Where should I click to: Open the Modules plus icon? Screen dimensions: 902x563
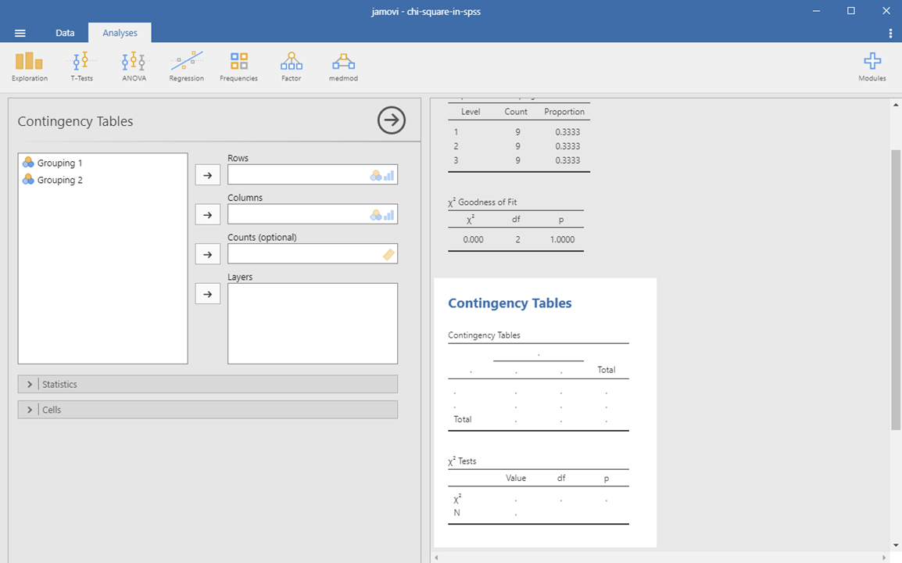tap(872, 66)
